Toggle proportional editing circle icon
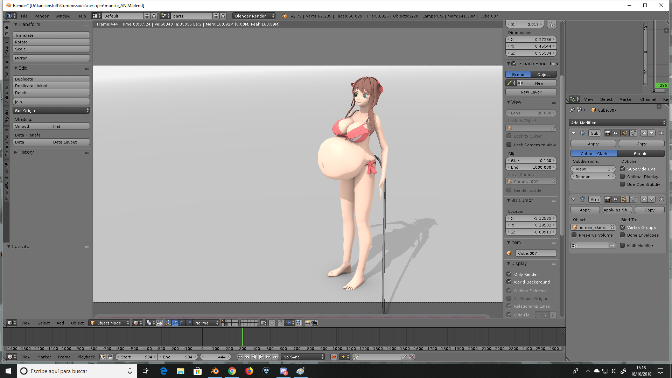Screen dimensions: 672x378 tap(272, 323)
